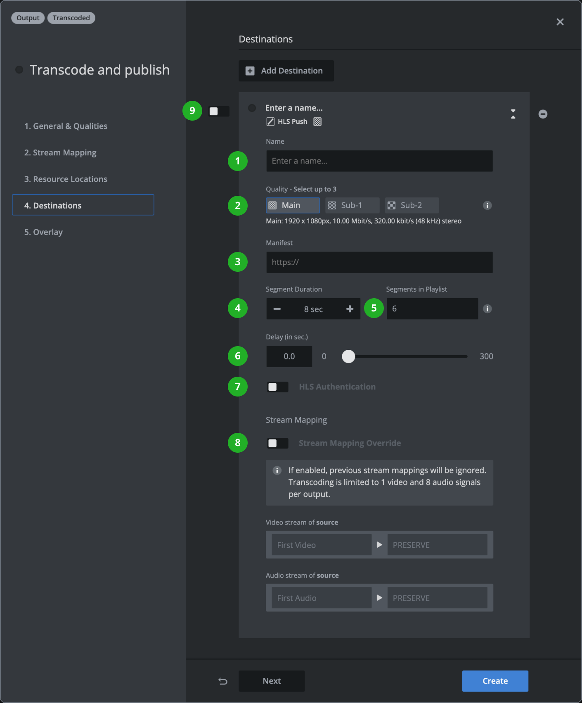Image resolution: width=582 pixels, height=703 pixels.
Task: Turn on Stream Mapping Override
Action: point(277,443)
